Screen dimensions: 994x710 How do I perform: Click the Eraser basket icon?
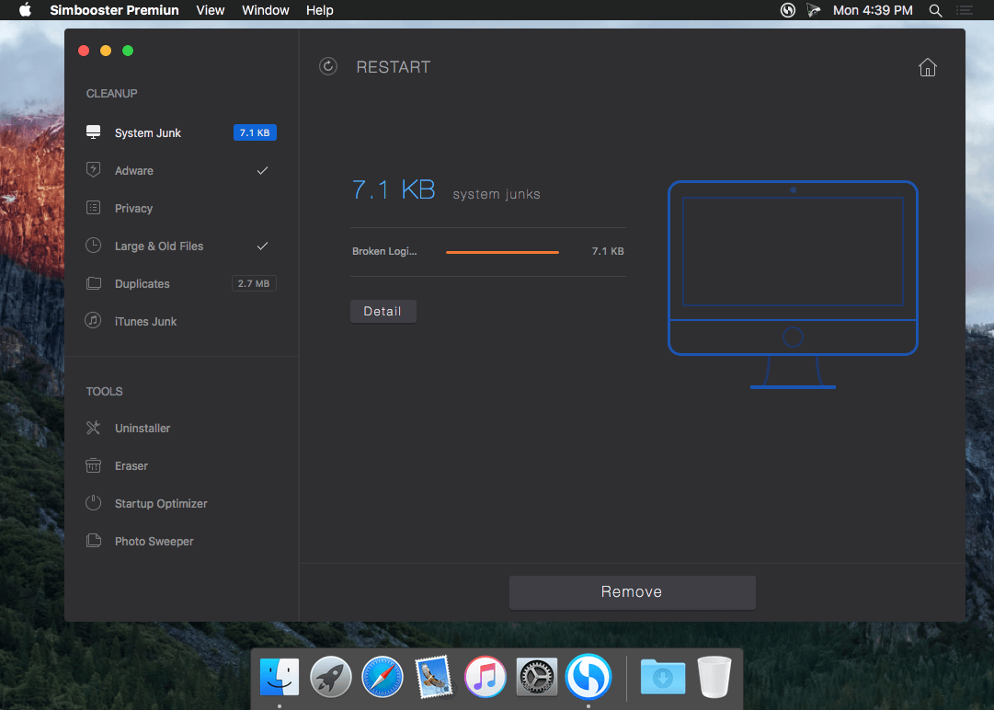(x=93, y=465)
